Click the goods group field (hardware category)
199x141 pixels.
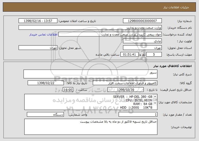click(x=125, y=83)
